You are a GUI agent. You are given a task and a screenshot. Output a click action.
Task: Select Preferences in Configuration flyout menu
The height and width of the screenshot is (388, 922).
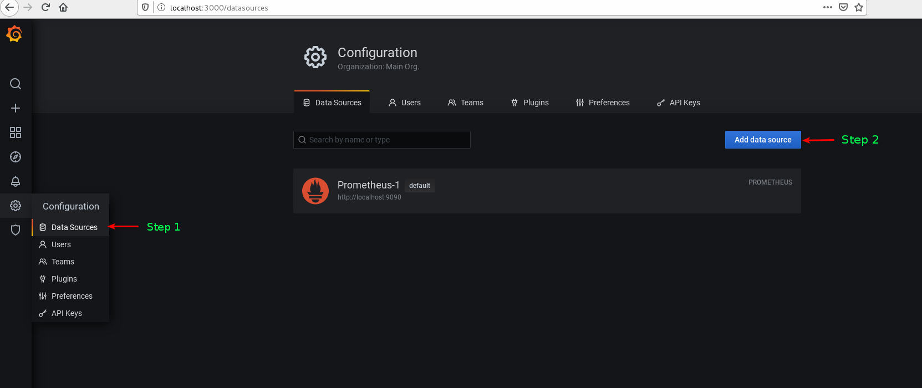(72, 296)
